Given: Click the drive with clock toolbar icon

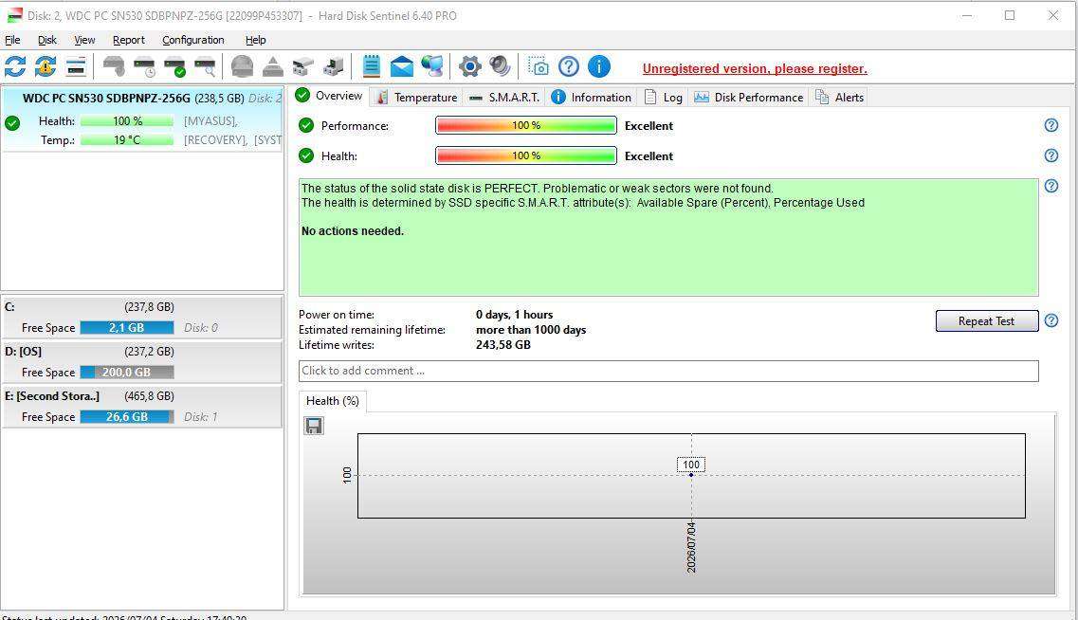Looking at the screenshot, I should click(144, 66).
